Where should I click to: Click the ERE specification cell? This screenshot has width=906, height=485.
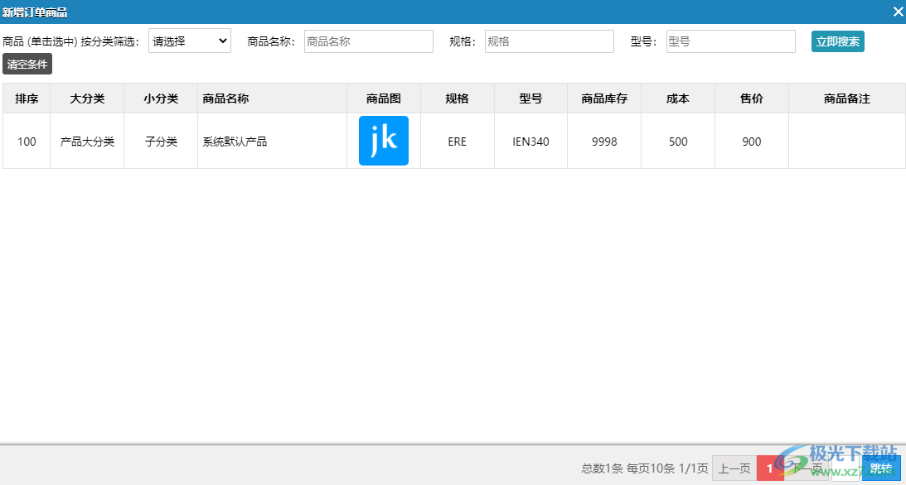pos(457,142)
